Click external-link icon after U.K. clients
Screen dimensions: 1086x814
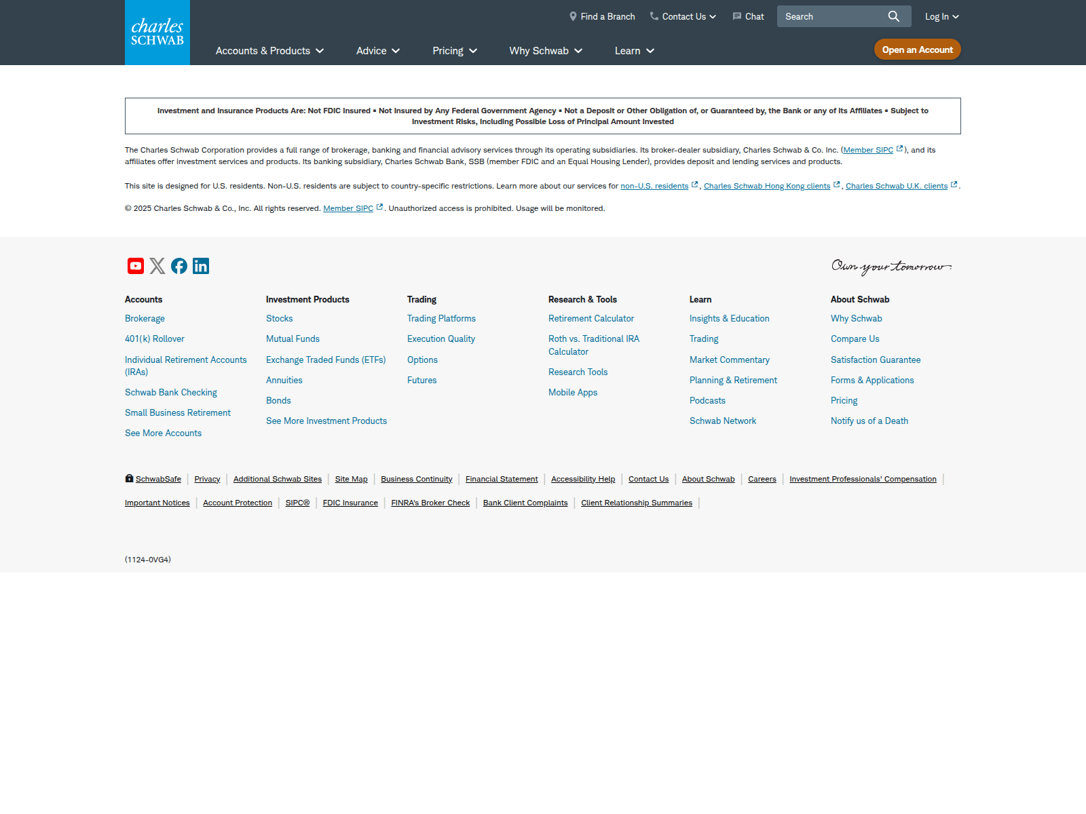tap(954, 185)
